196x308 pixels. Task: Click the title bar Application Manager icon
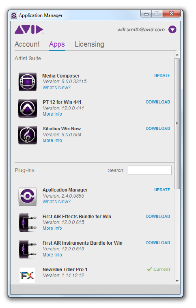pos(14,15)
